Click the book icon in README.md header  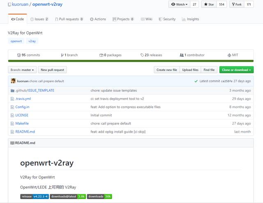tap(12, 143)
